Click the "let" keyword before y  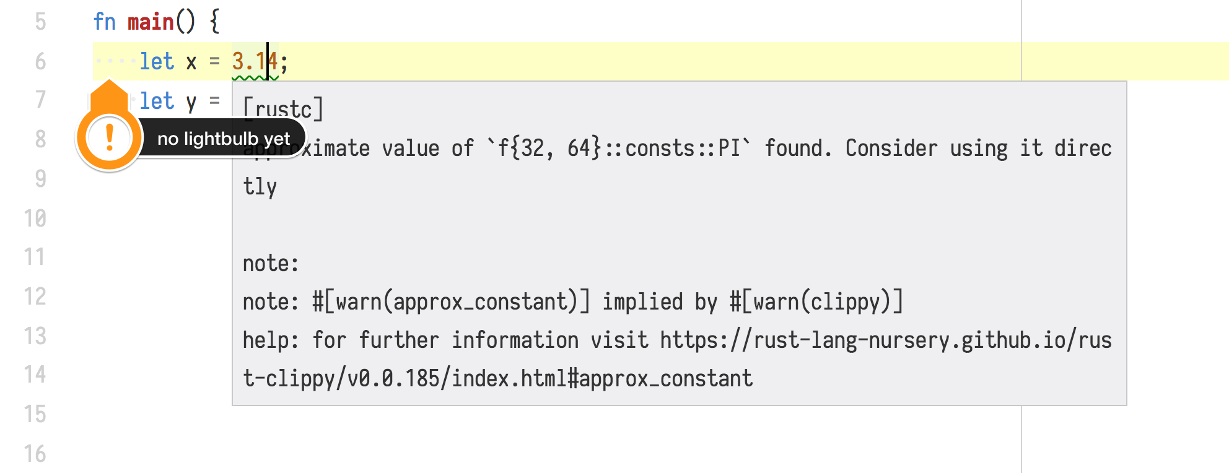pos(157,101)
